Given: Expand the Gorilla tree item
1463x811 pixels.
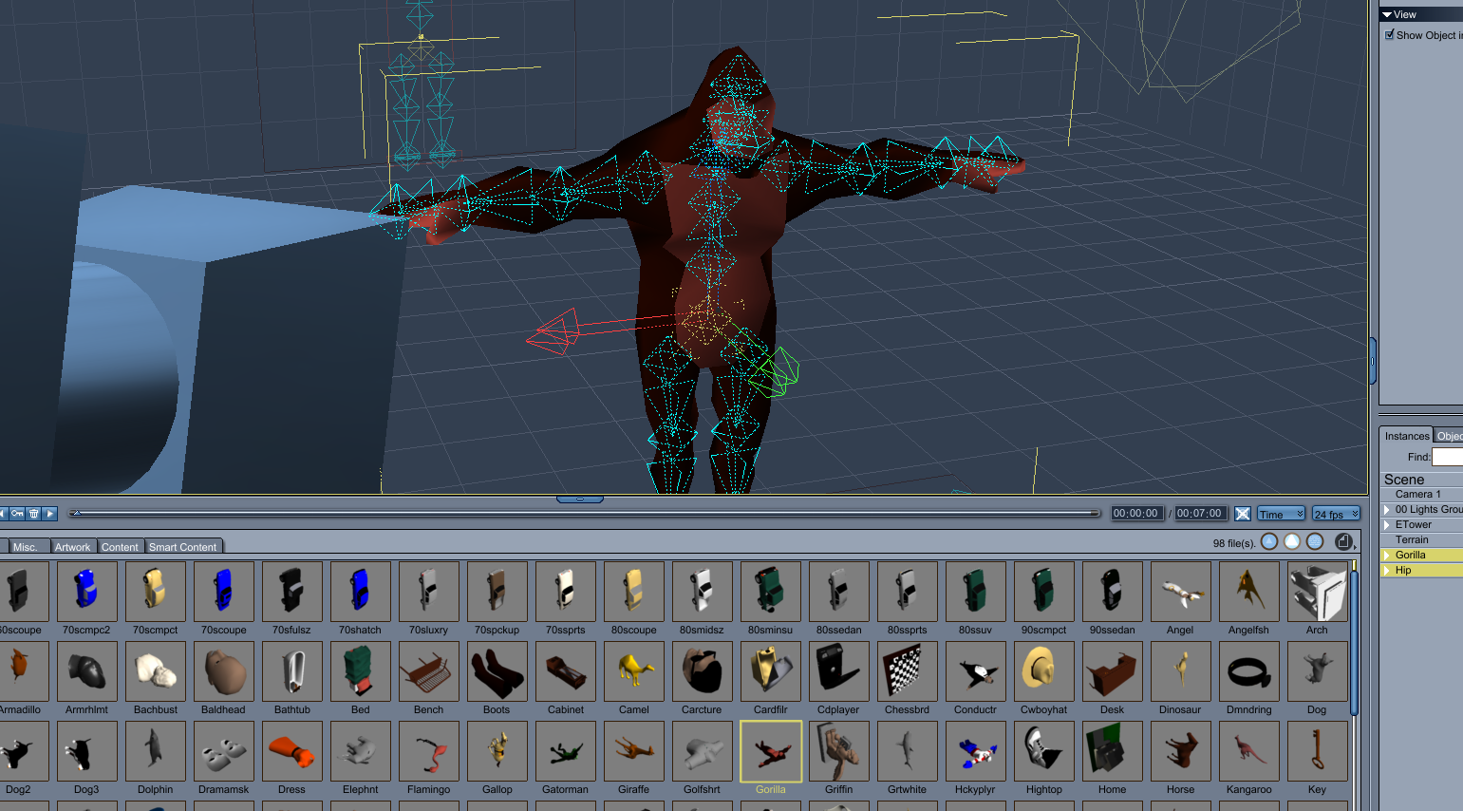Looking at the screenshot, I should tap(1387, 556).
